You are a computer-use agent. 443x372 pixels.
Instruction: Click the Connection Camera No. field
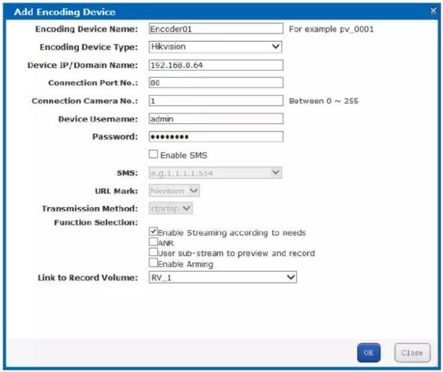click(x=216, y=101)
